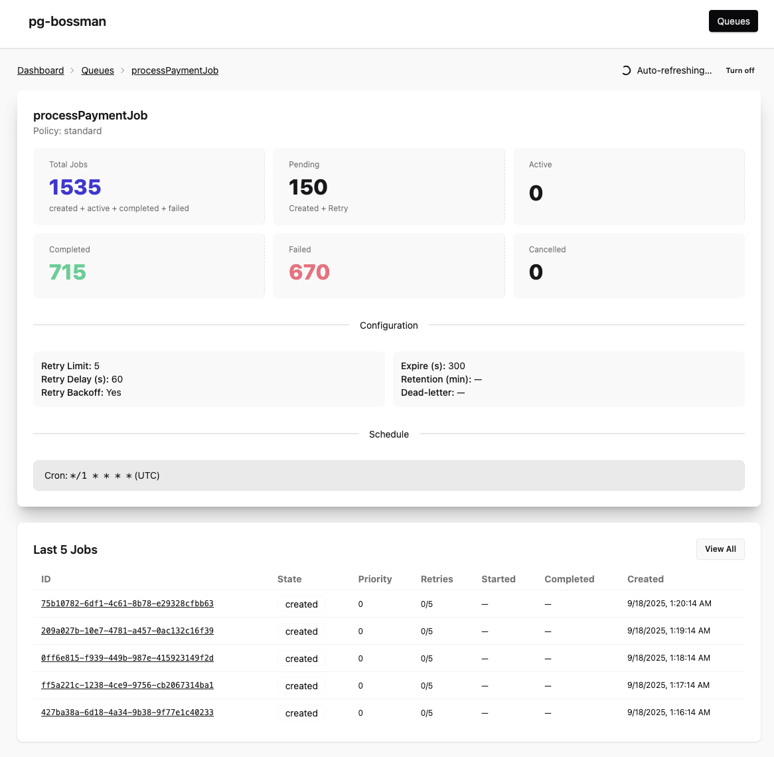
Task: Navigate to Queues breadcrumb link
Action: [98, 70]
